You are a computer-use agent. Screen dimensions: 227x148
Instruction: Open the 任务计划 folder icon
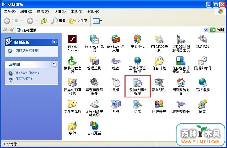[159, 61]
